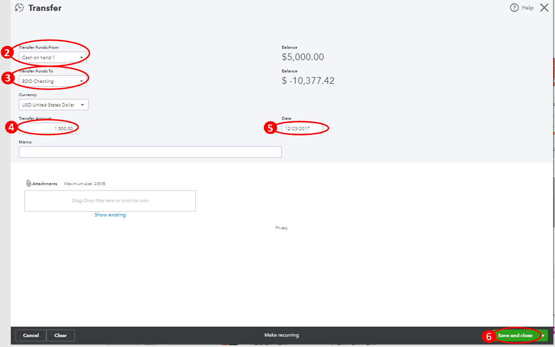Click the Transfer Amount field

(x=47, y=128)
